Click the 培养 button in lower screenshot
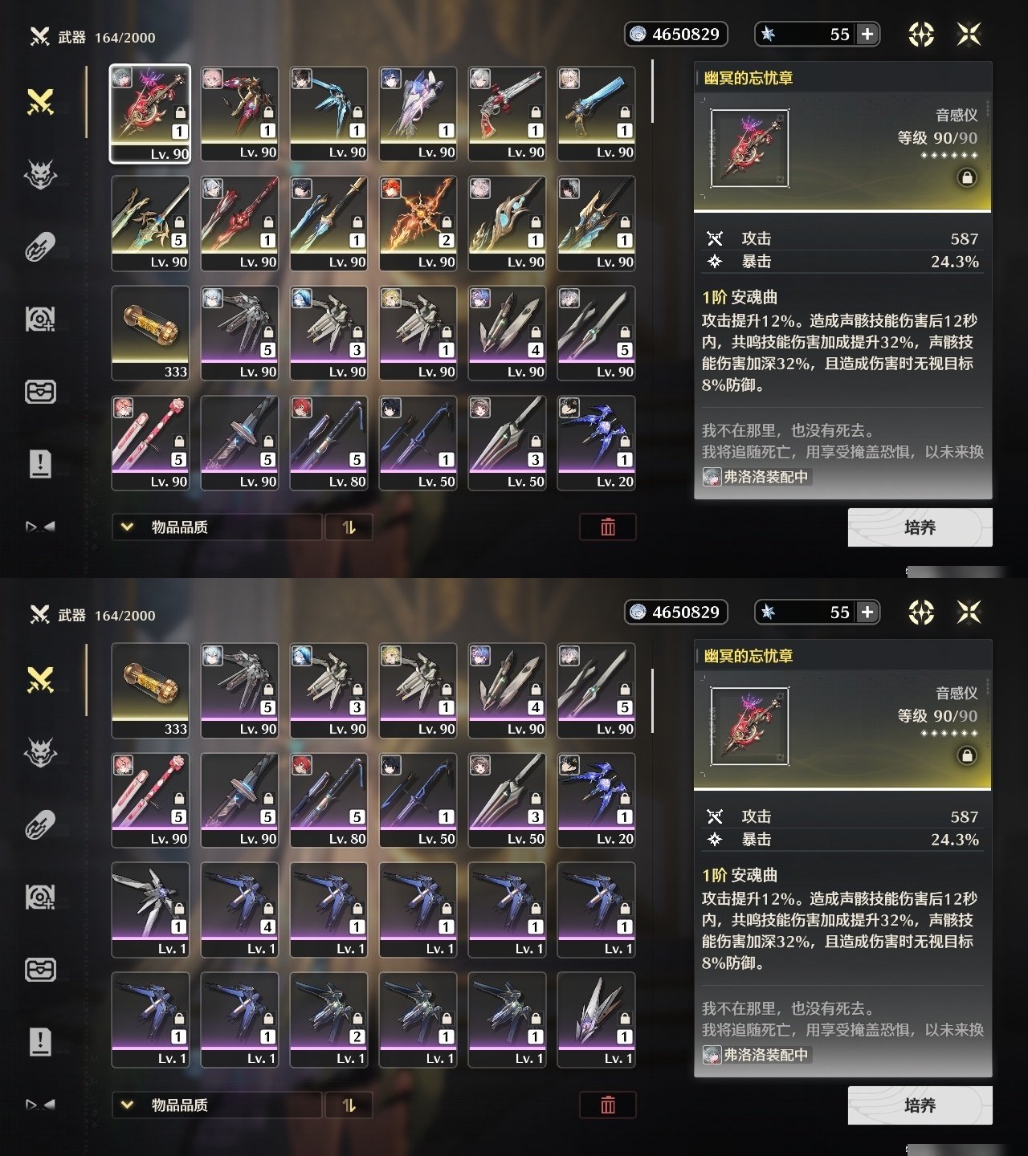This screenshot has width=1028, height=1156. [920, 1105]
